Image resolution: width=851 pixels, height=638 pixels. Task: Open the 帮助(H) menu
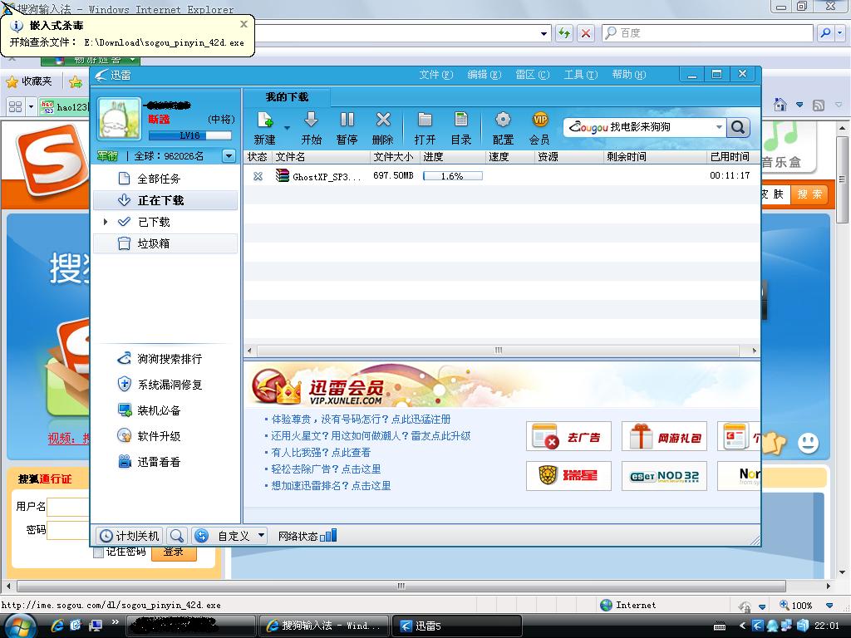pyautogui.click(x=628, y=75)
